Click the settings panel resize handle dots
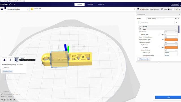181x102 pixels. (x=158, y=62)
